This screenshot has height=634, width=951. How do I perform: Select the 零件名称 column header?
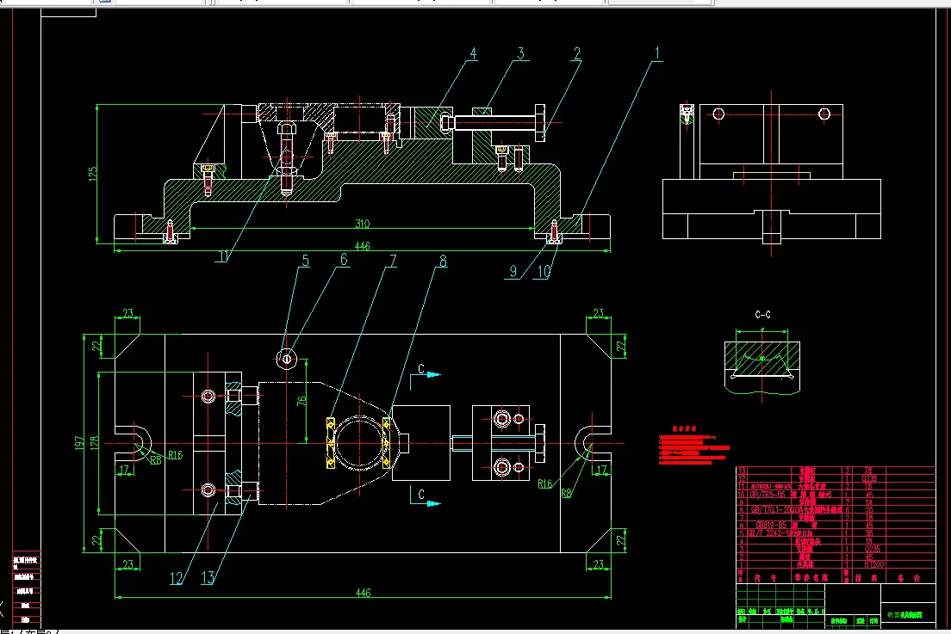[811, 578]
